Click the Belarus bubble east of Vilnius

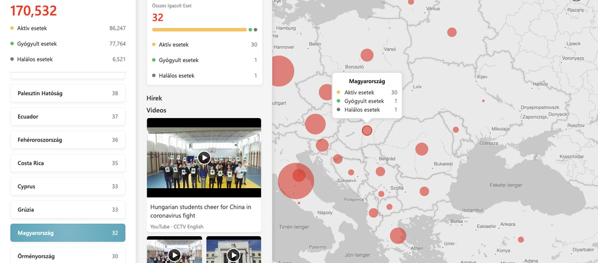(x=451, y=32)
